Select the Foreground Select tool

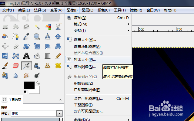pyautogui.click(x=5, y=37)
